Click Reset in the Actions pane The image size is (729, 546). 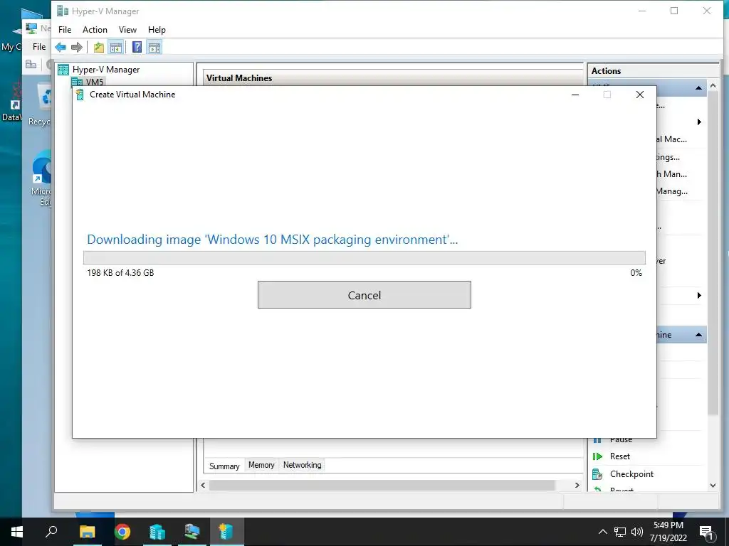click(620, 456)
